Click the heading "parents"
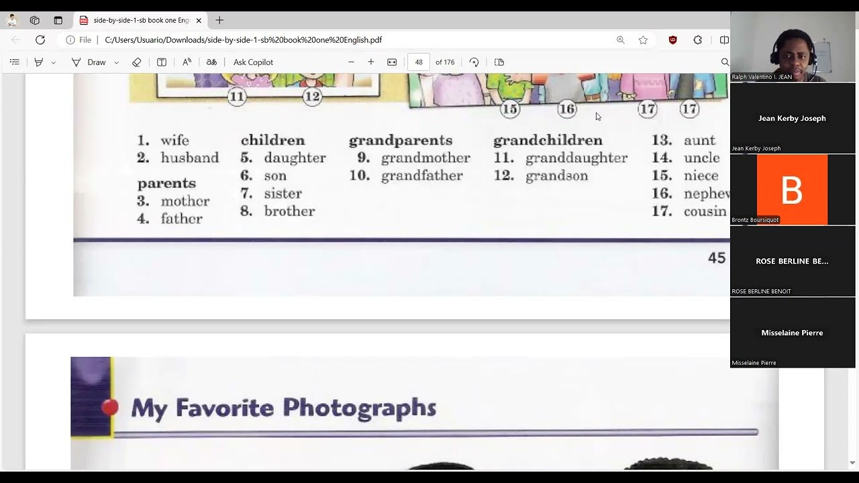This screenshot has height=483, width=859. (x=166, y=184)
